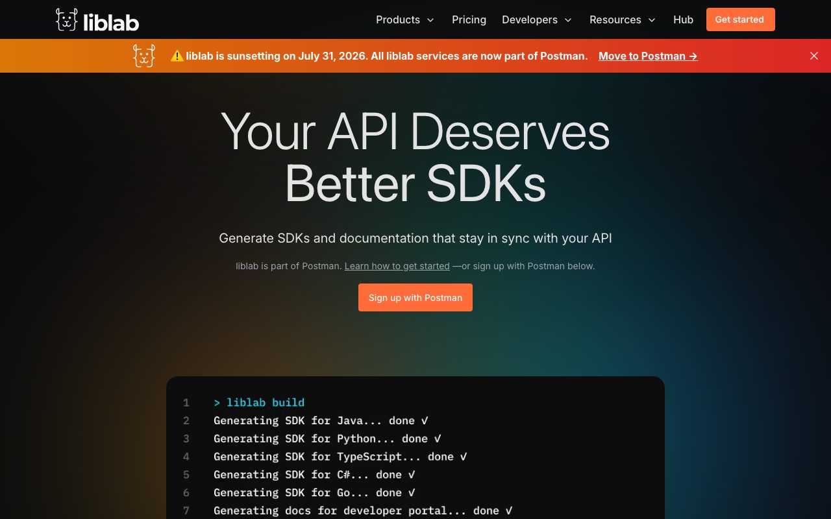This screenshot has height=519, width=831.
Task: Click the 'Generating SDK for TypeScript' line
Action: coord(340,457)
